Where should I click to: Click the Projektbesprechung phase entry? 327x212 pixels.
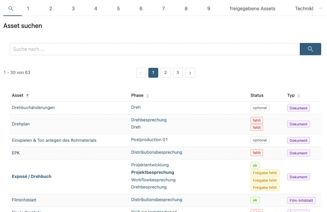(x=152, y=172)
